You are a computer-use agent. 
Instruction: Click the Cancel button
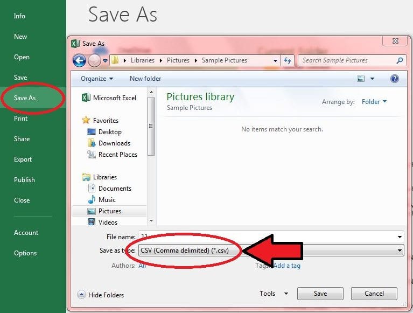pos(374,294)
